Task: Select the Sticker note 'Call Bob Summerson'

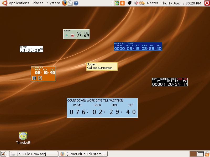Action: [102, 66]
